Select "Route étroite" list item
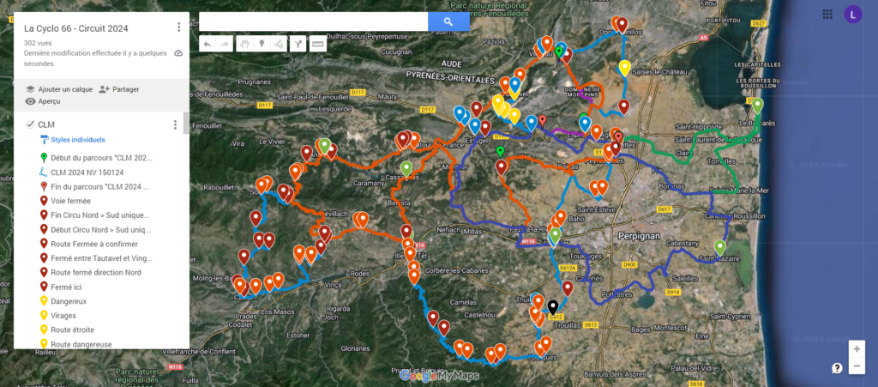 point(72,330)
